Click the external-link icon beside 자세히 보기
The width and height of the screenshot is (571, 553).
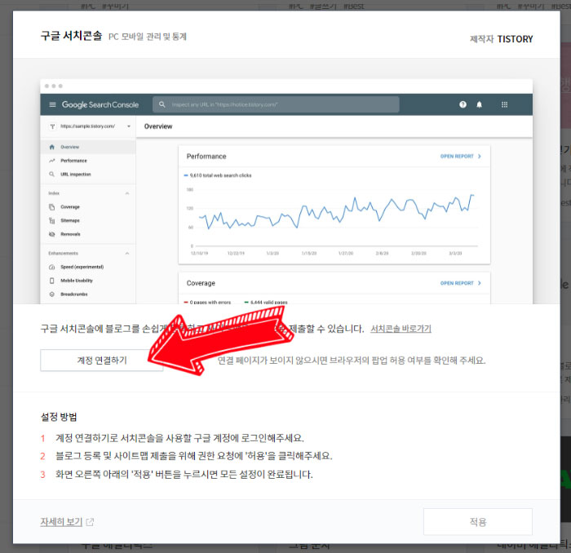[x=90, y=522]
